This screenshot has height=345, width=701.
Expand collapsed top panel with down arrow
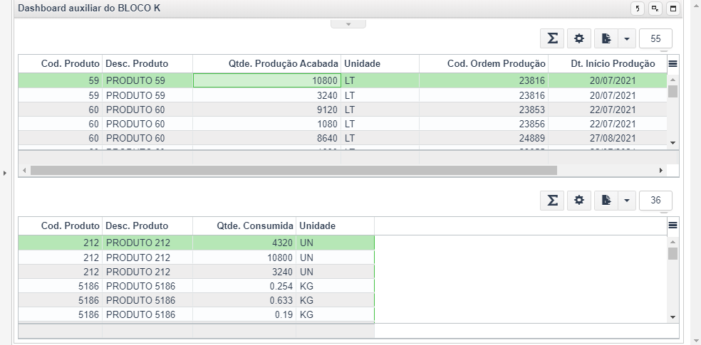point(348,24)
